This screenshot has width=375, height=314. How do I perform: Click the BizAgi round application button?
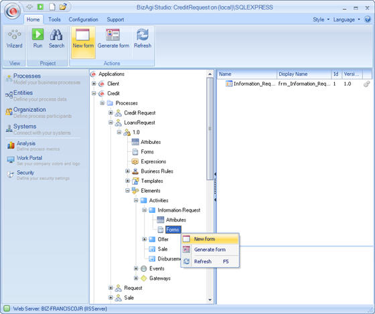coord(13,11)
